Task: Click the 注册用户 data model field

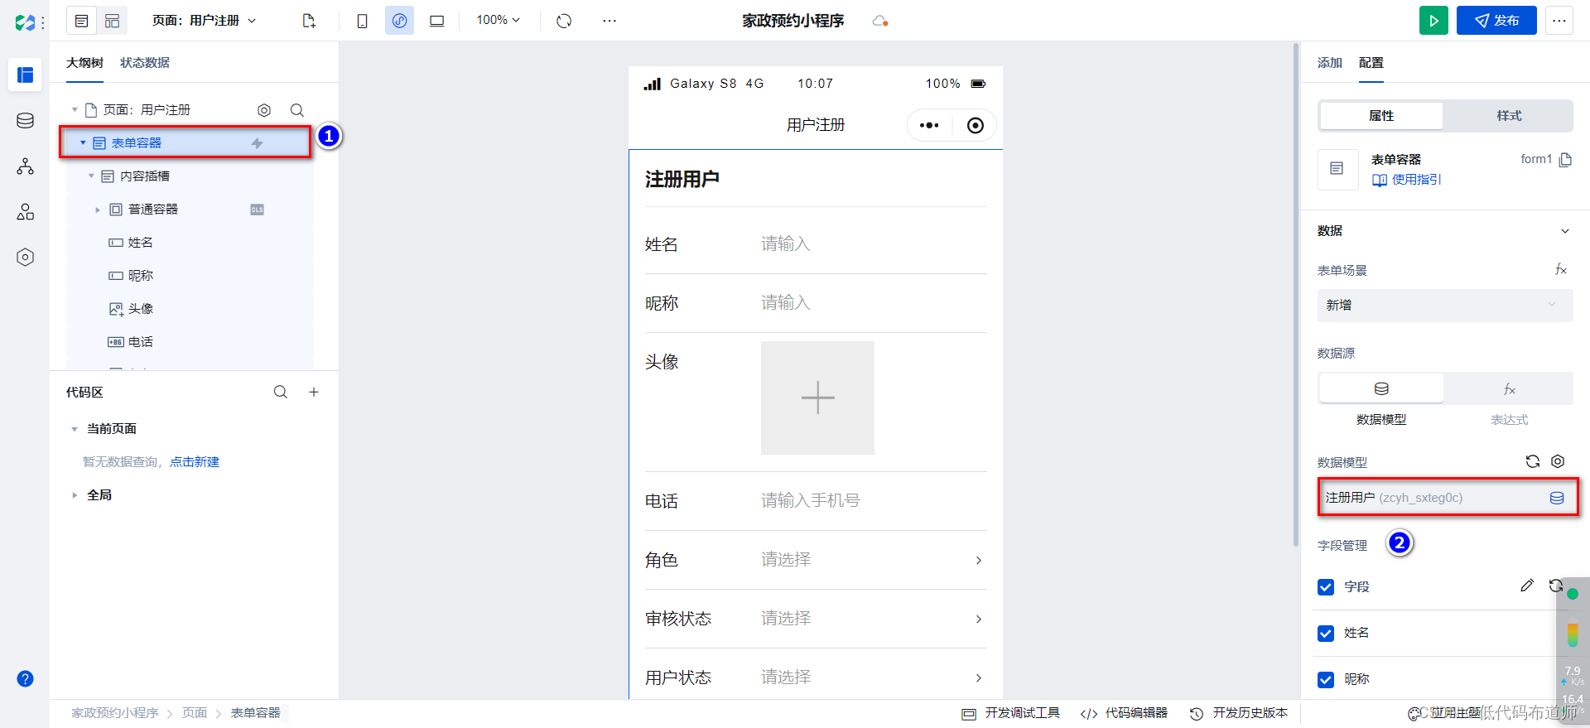Action: tap(1448, 498)
